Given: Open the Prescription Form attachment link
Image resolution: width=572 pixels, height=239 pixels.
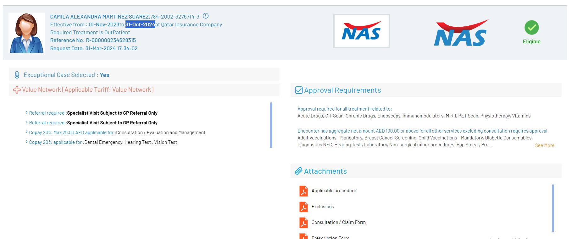Looking at the screenshot, I should pos(330,237).
